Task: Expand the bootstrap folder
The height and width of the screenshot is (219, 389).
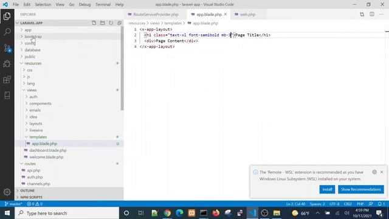Action: tap(69, 36)
